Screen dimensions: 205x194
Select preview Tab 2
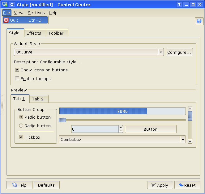(39, 99)
